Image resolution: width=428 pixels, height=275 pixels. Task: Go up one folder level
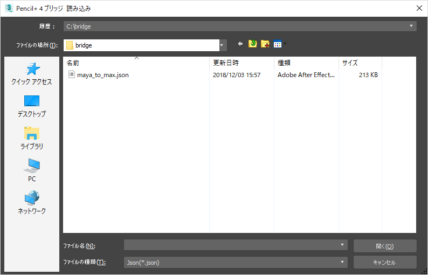click(252, 44)
